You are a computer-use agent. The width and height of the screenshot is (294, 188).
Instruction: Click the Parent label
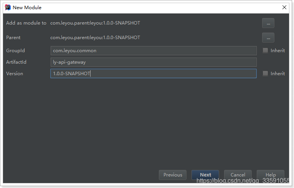coord(13,38)
